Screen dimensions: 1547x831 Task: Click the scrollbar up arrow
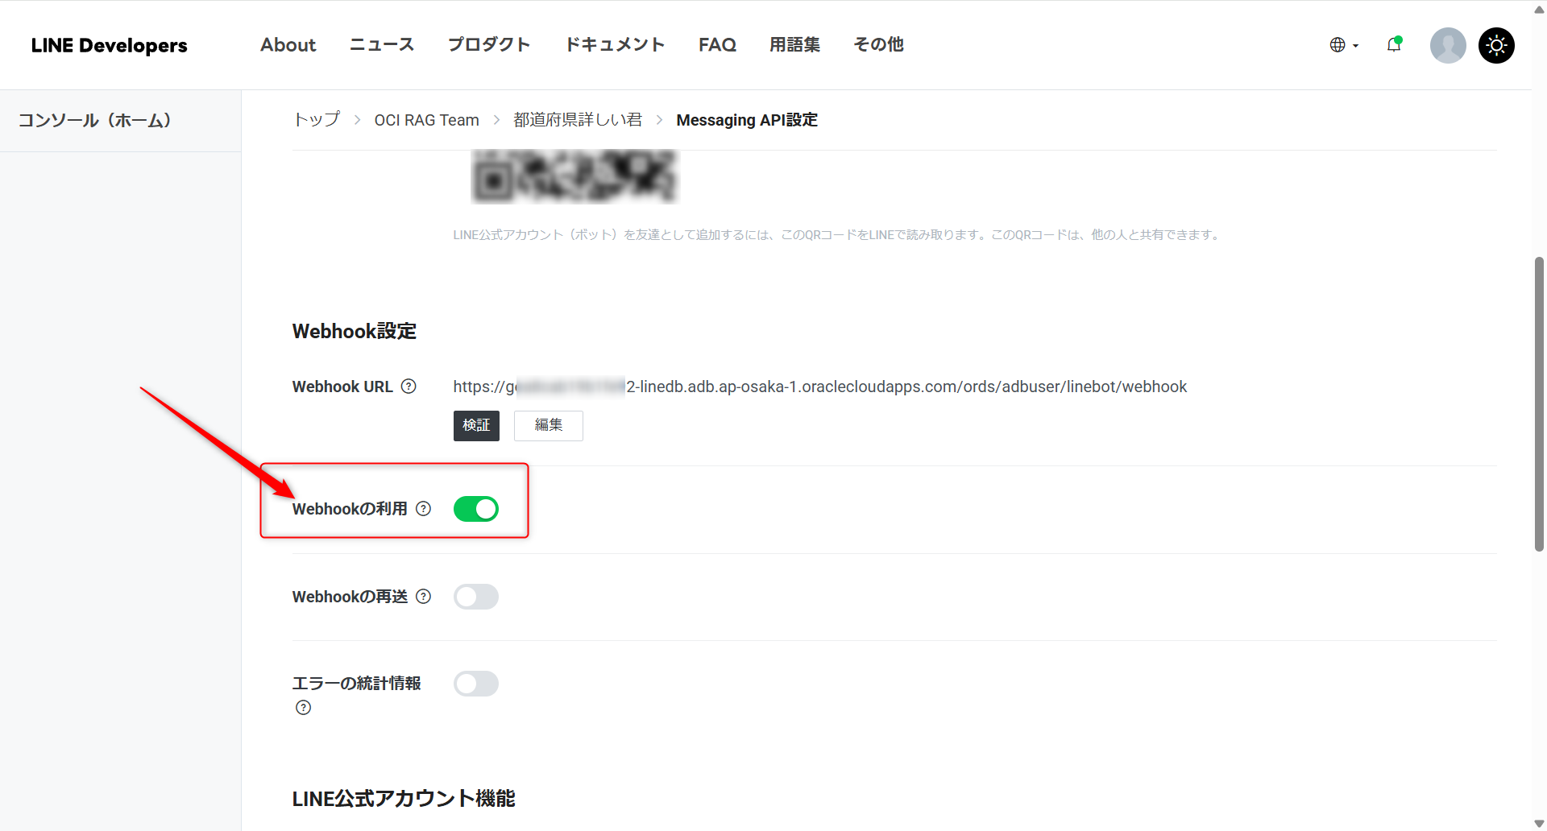click(x=1539, y=9)
